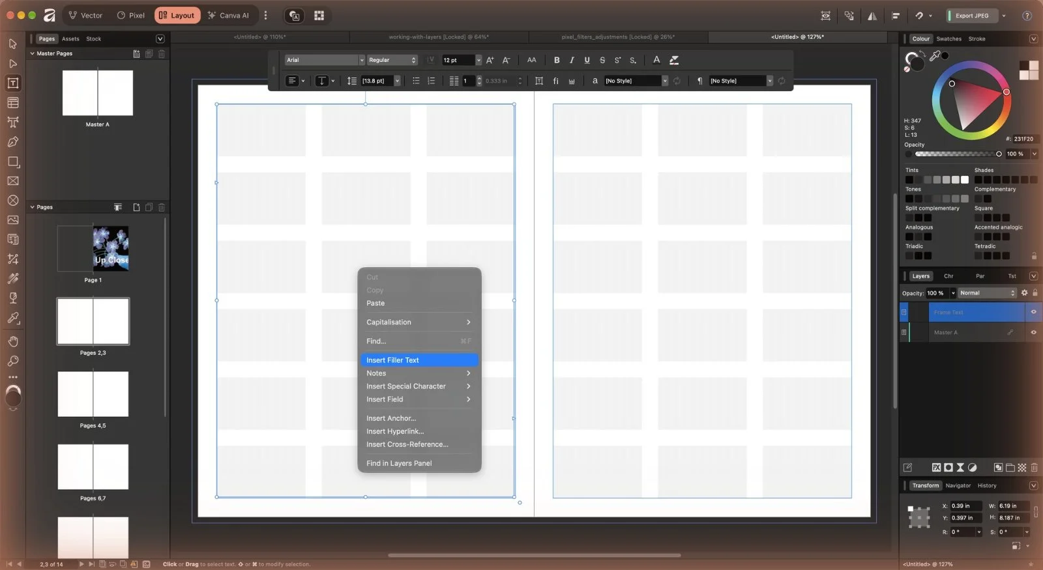Switch to the Swatches tab

pos(948,39)
